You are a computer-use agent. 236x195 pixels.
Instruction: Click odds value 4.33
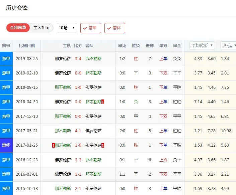(x=198, y=59)
